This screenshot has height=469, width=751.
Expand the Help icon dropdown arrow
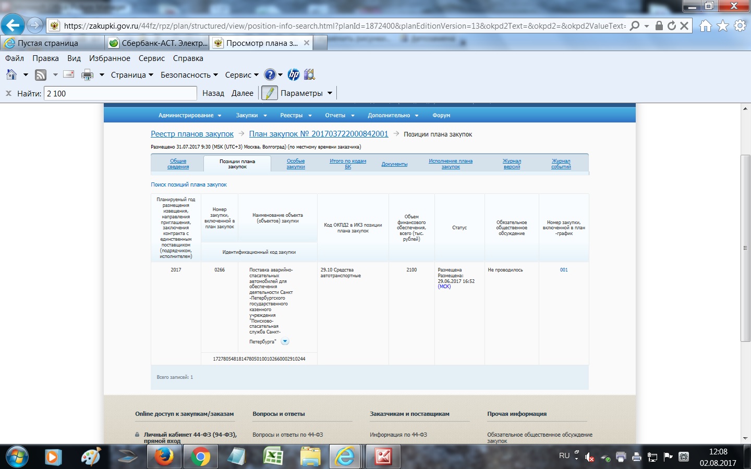coord(280,75)
